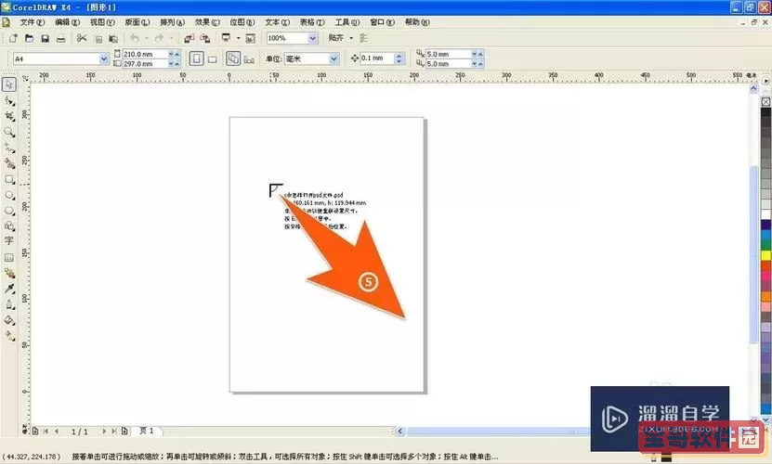This screenshot has width=772, height=464.
Task: Pick the yellow swatch in the color palette
Action: [x=765, y=255]
